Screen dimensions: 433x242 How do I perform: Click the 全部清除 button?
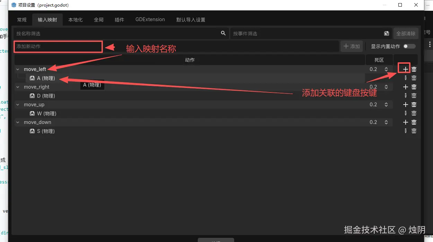pos(406,34)
